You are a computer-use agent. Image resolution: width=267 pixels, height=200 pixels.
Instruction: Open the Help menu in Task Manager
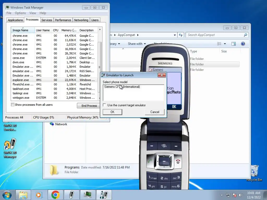[x=43, y=13]
